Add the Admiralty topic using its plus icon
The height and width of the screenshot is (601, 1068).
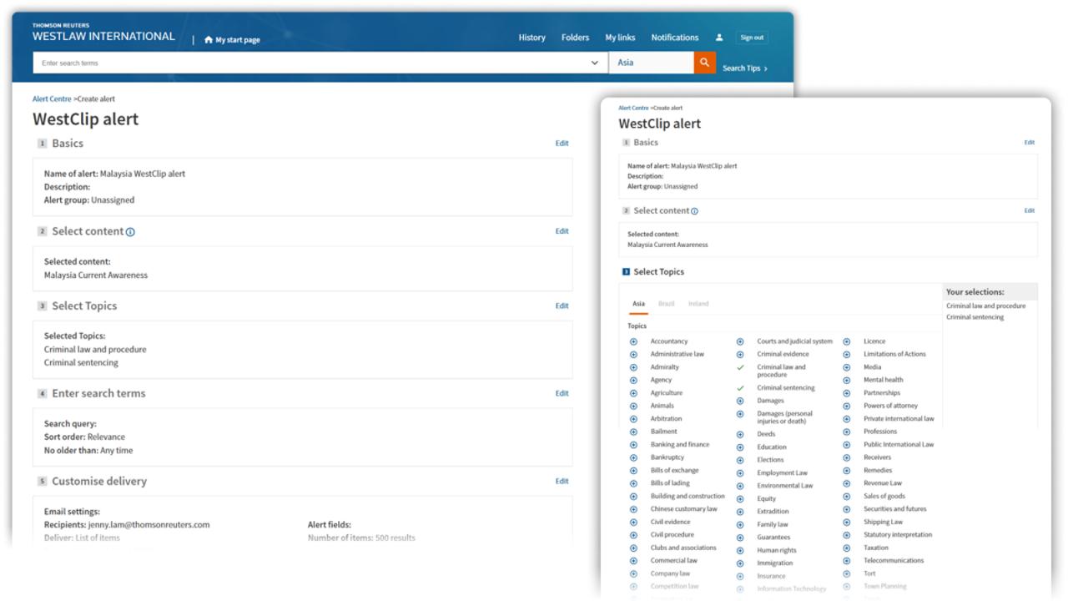[x=633, y=367]
